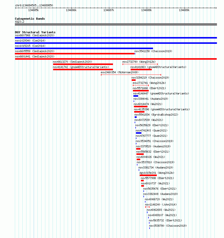
Task: Click the 134687k ruler position
Action: [109, 10]
